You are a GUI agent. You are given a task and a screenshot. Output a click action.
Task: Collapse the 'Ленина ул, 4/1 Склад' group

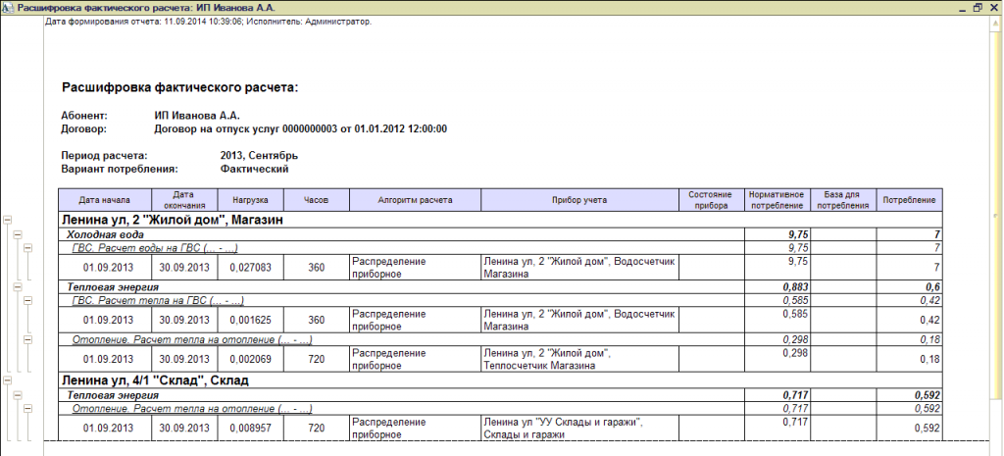coord(8,380)
